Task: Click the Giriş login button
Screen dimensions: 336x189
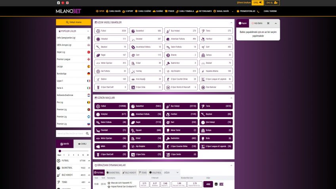Action: (x=258, y=2)
